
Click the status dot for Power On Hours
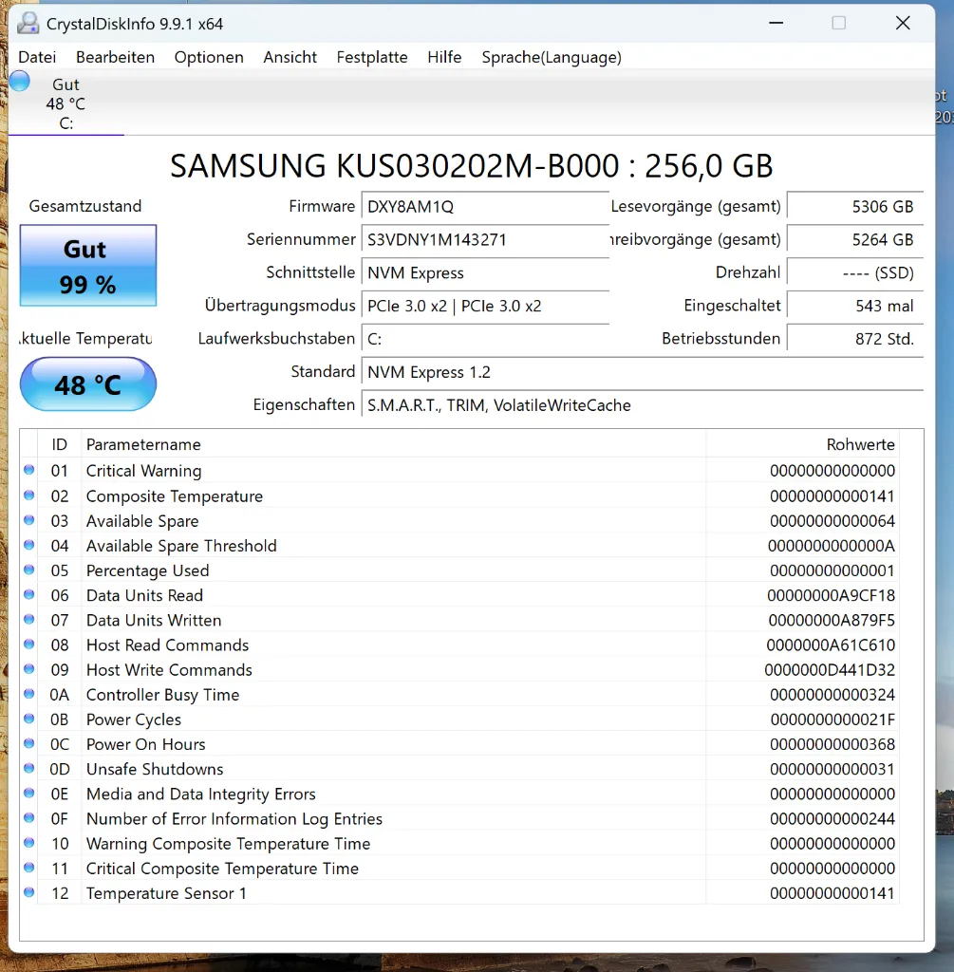29,743
